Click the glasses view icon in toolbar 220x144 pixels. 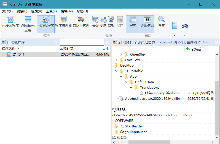[x=185, y=26]
